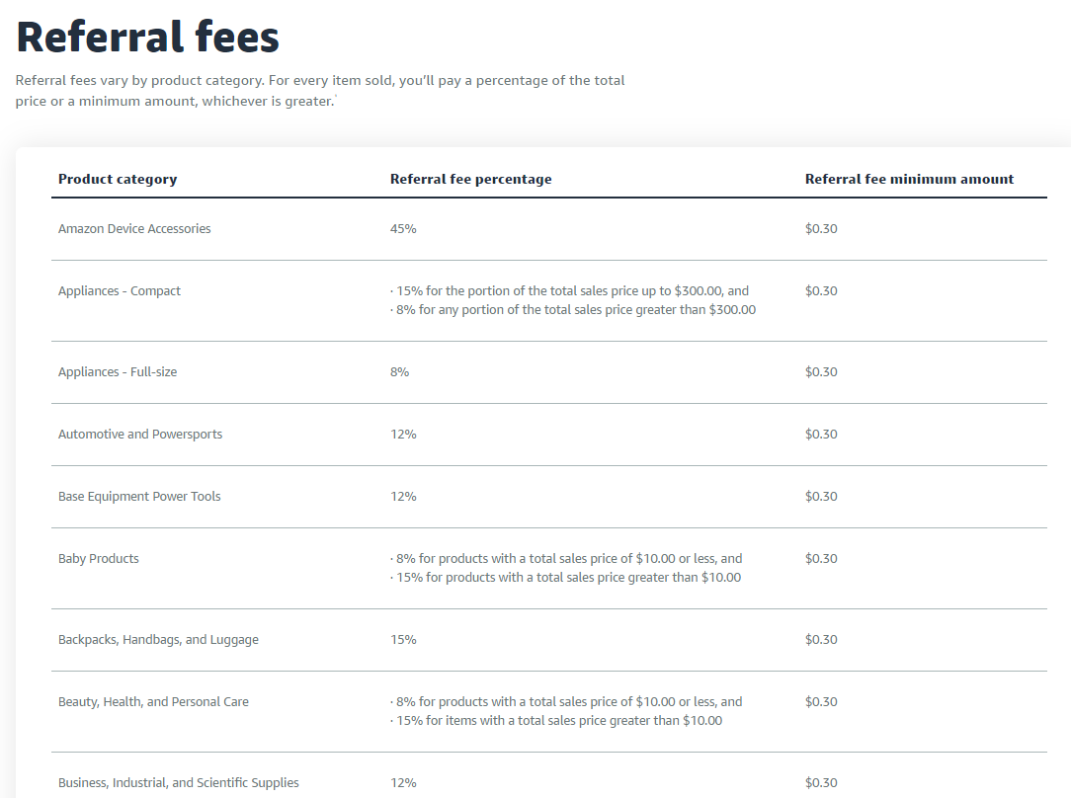This screenshot has width=1071, height=798.
Task: Click the "Referral fees" page heading
Action: (x=148, y=38)
